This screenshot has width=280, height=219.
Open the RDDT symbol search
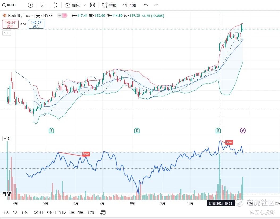9,5
